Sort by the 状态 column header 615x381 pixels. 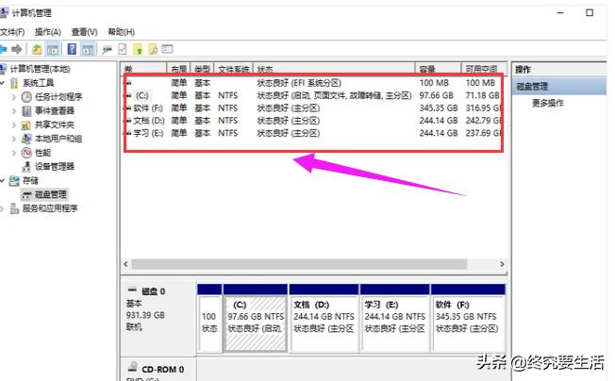point(334,69)
